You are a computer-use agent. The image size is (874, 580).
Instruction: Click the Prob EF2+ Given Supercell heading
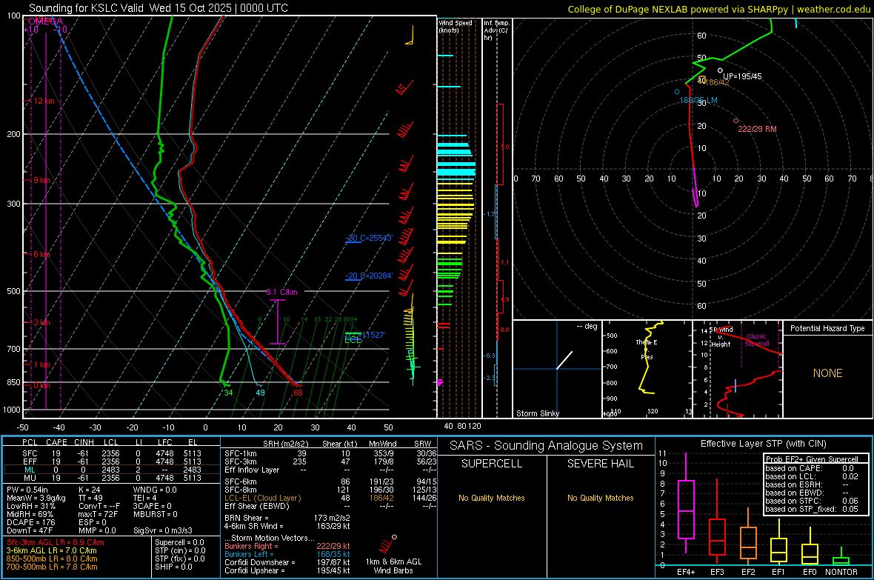(812, 459)
